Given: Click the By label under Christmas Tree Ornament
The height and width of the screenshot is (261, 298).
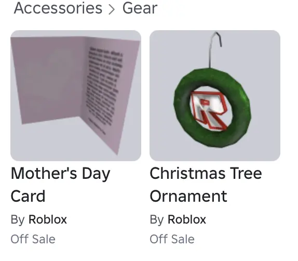Looking at the screenshot, I should click(157, 220).
